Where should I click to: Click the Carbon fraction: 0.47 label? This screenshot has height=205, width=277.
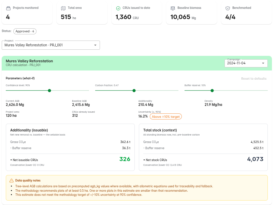pyautogui.click(x=107, y=85)
